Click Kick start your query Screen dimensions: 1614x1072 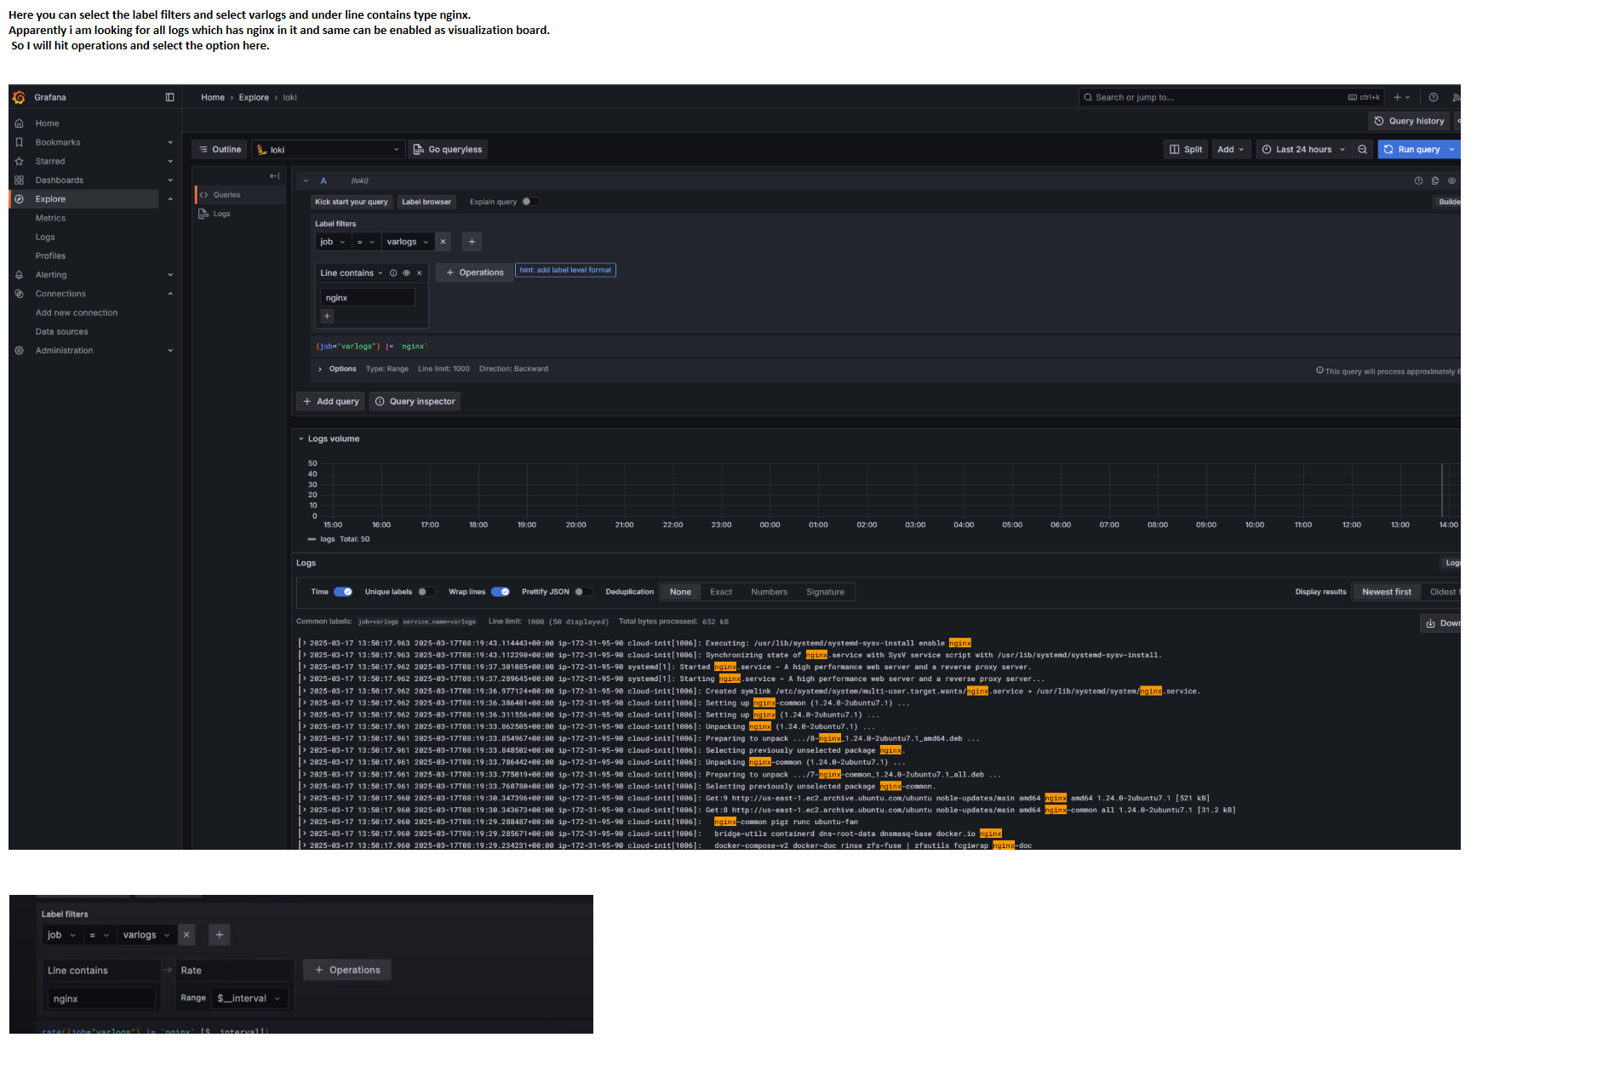point(351,202)
